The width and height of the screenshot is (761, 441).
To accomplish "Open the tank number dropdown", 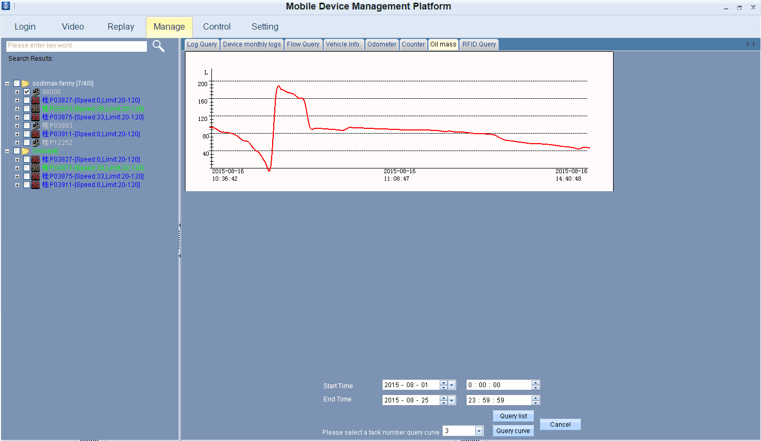I will click(479, 431).
